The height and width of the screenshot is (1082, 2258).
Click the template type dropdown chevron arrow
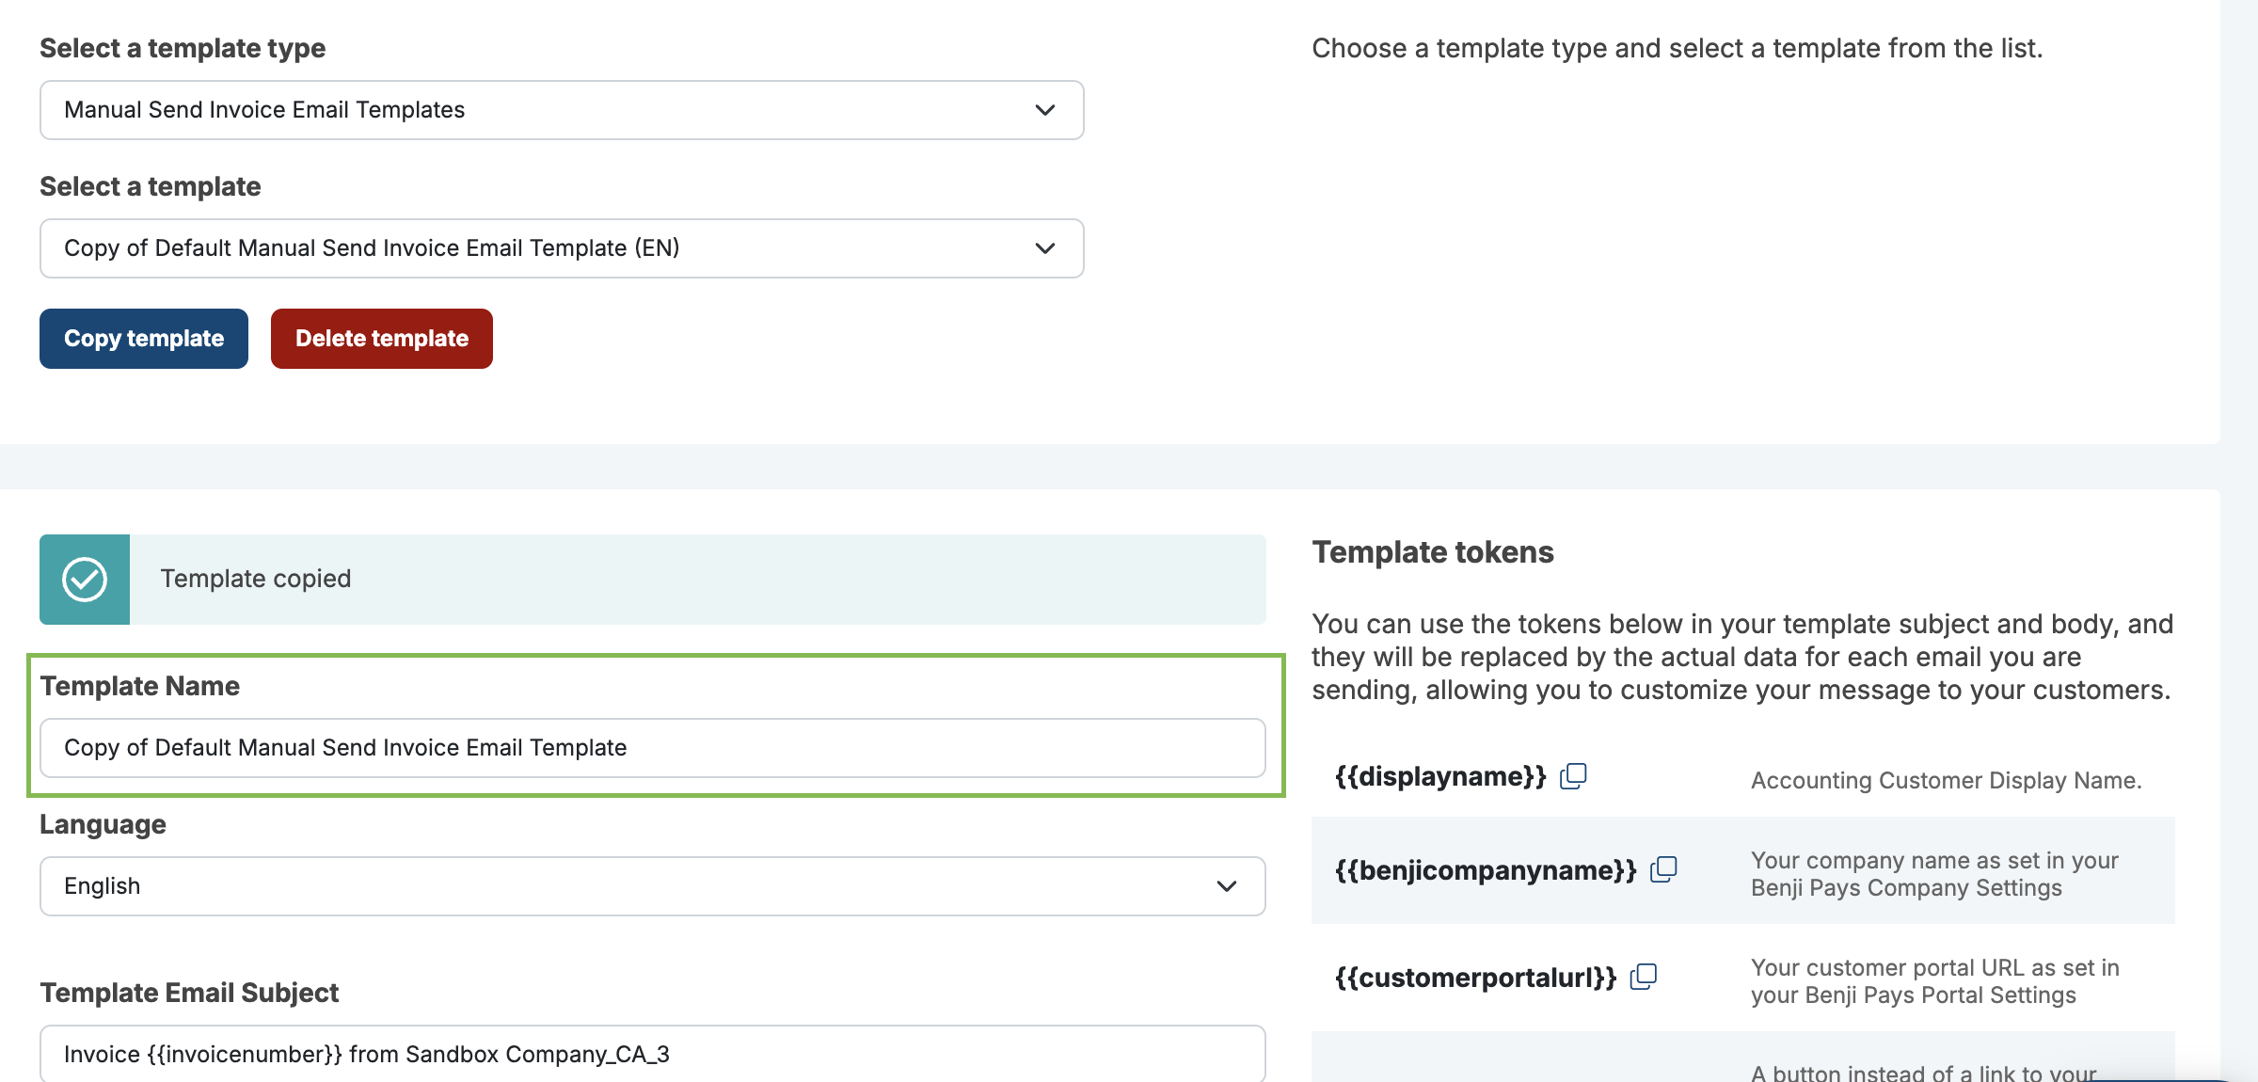point(1044,110)
